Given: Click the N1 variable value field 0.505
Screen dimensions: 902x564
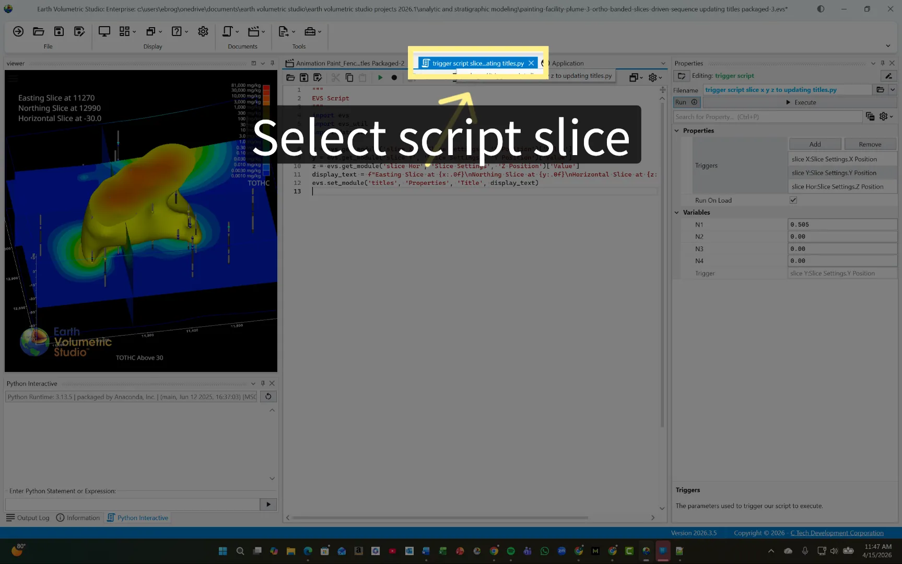Looking at the screenshot, I should [x=842, y=225].
